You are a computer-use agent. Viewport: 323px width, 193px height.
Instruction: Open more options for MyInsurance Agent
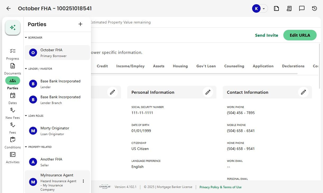tap(83, 181)
